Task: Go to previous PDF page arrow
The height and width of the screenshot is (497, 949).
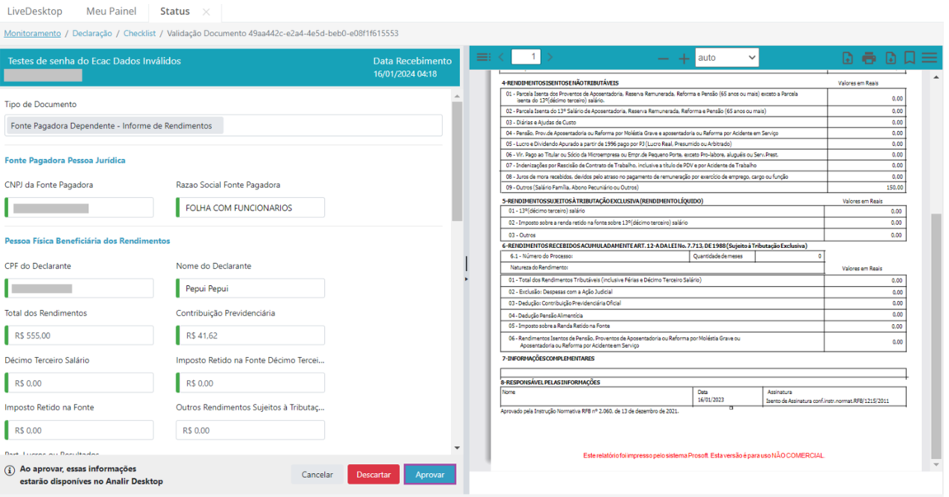Action: pyautogui.click(x=501, y=58)
